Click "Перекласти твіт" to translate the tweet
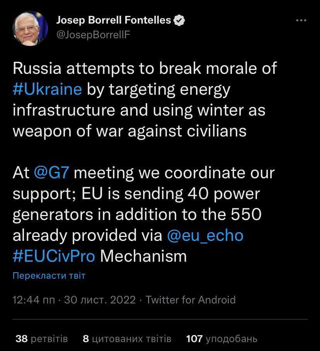 (x=49, y=276)
